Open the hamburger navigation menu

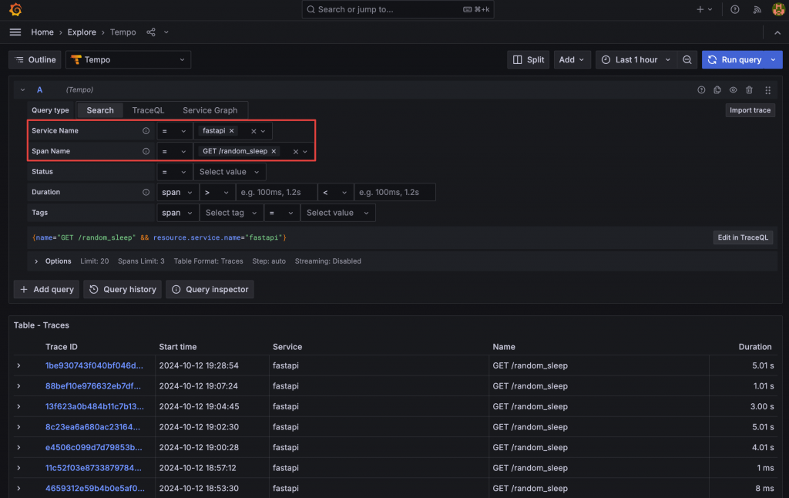[x=15, y=32]
